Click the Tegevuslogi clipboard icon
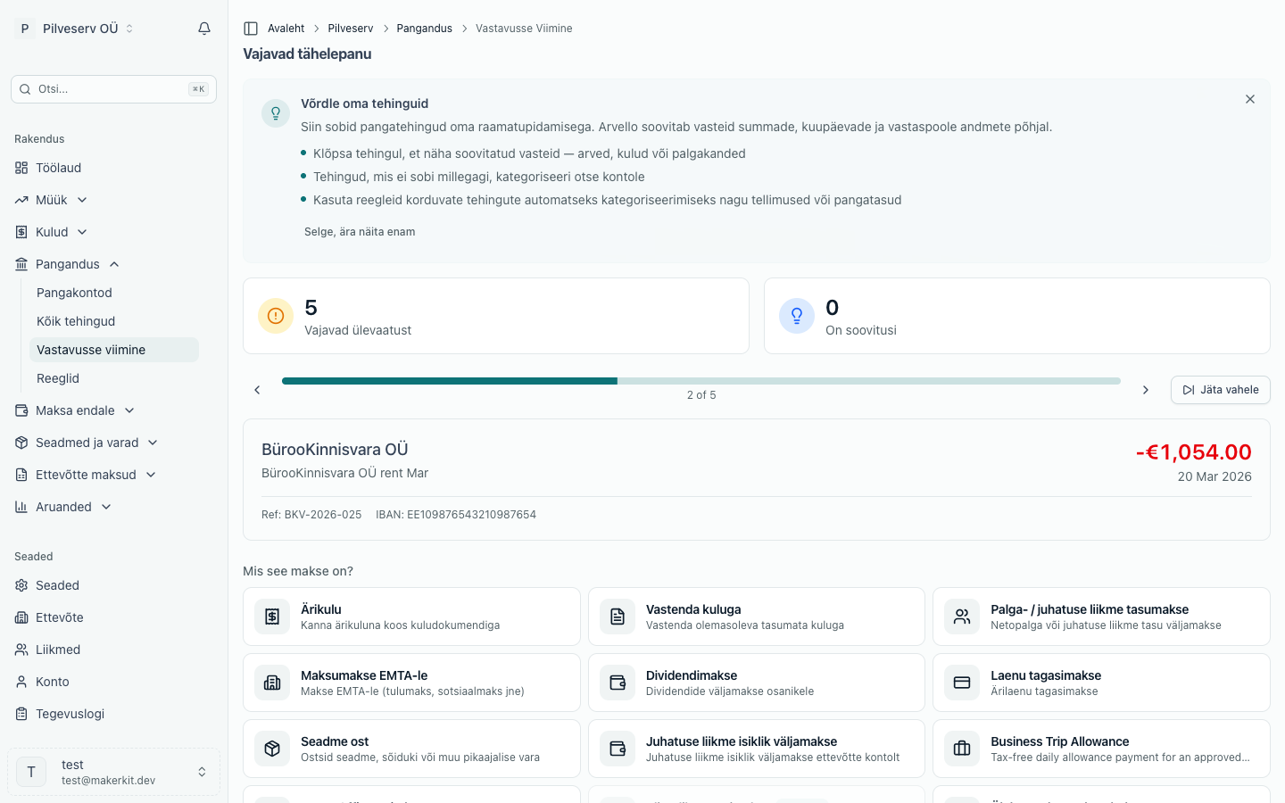 (21, 714)
